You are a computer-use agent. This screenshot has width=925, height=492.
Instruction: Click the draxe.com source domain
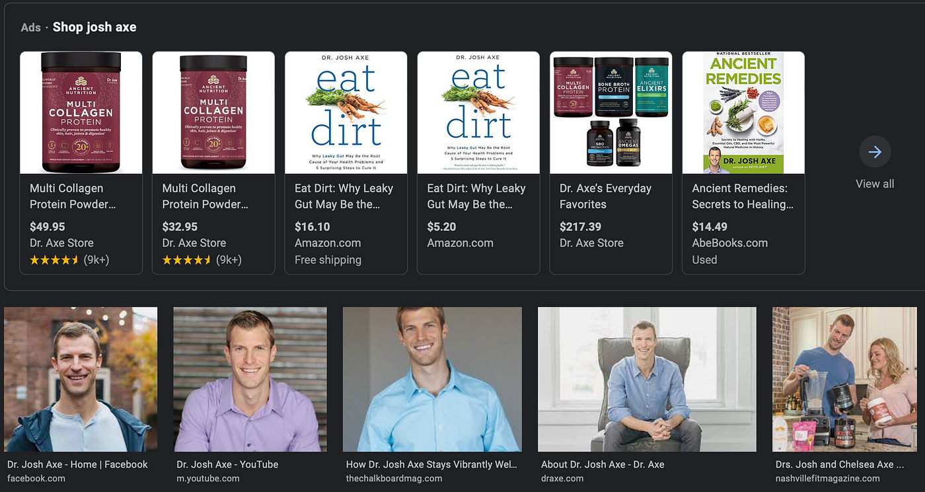point(562,478)
